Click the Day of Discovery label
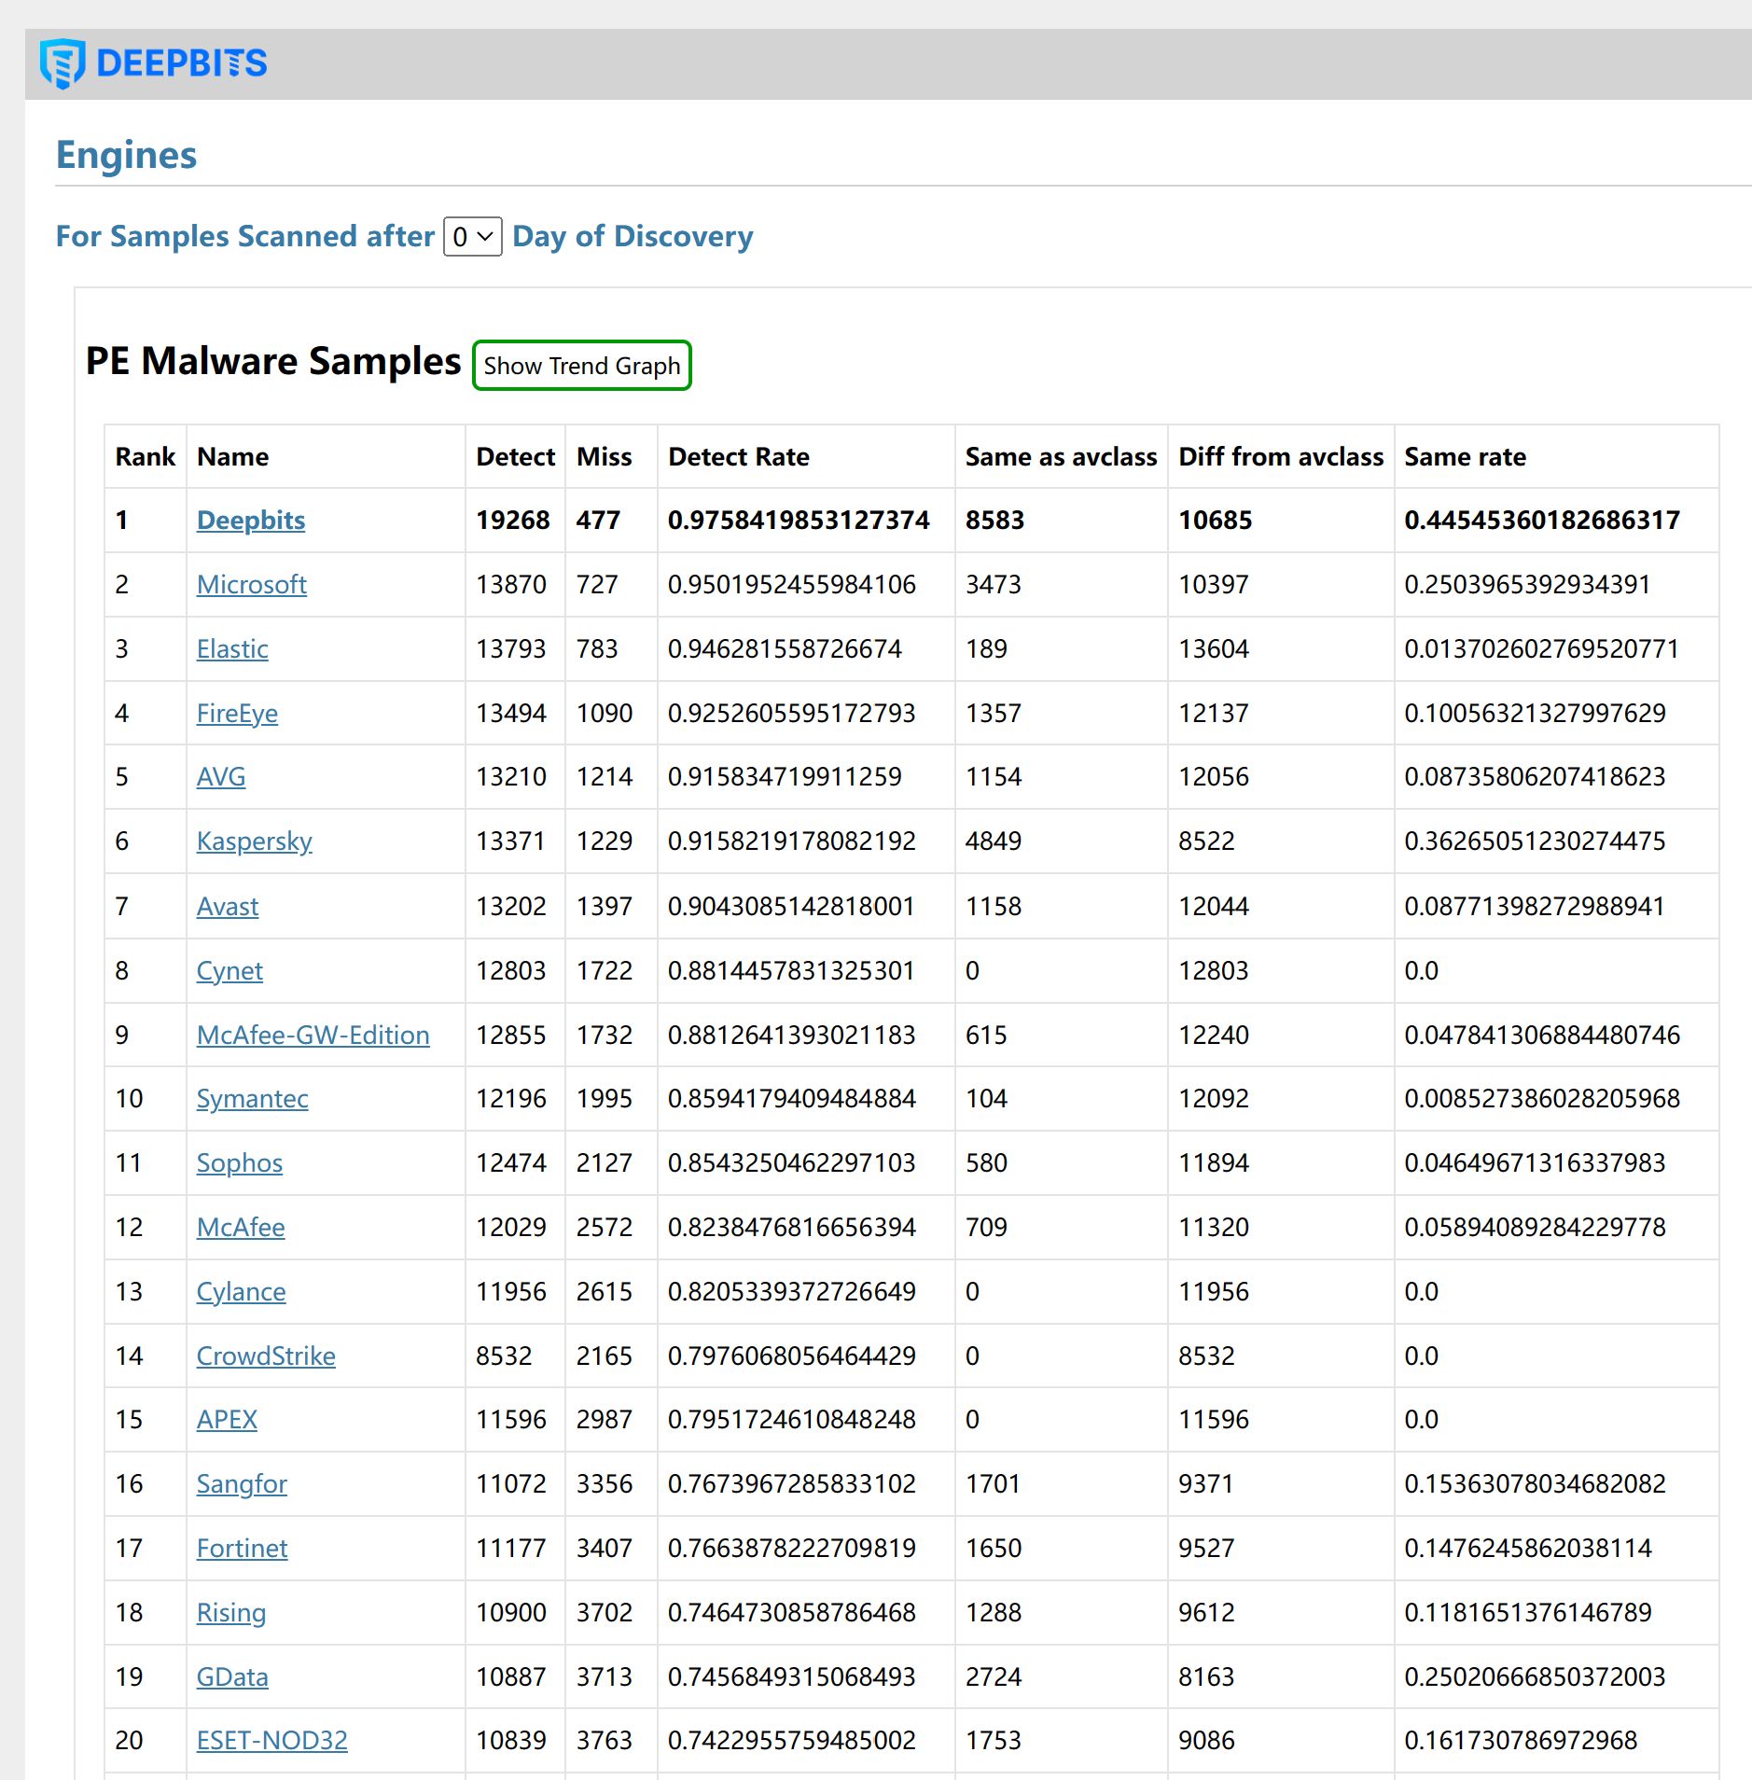Viewport: 1752px width, 1780px height. click(x=633, y=237)
